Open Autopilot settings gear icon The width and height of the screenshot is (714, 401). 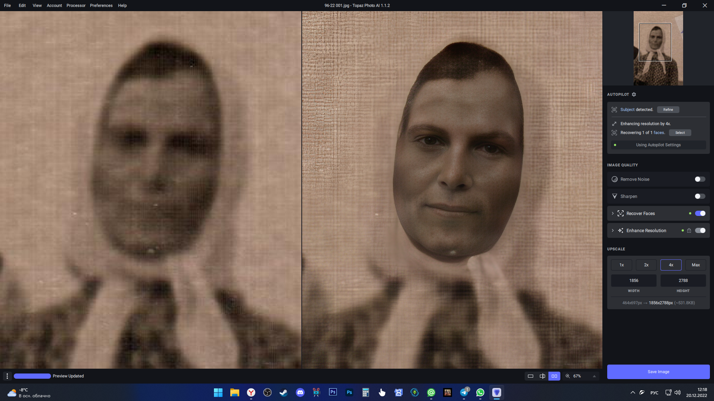(x=634, y=94)
